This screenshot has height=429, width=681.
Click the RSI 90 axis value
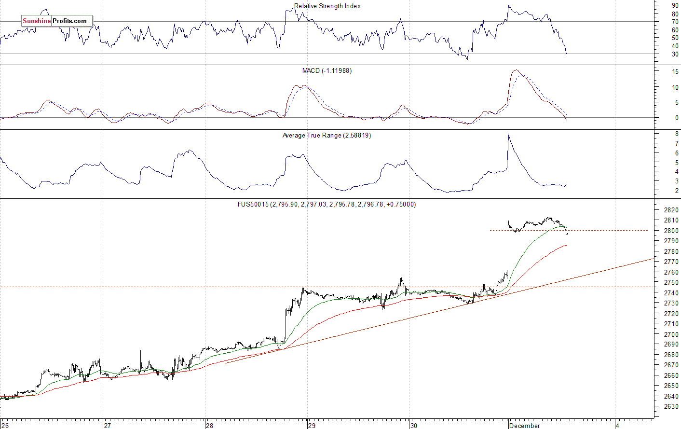pos(675,5)
